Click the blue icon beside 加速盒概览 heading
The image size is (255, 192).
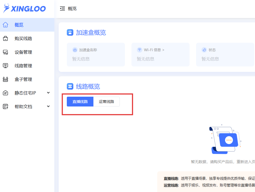pos(70,32)
